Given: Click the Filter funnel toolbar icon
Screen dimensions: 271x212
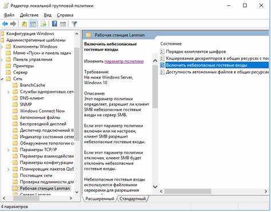Looking at the screenshot, I should click(x=74, y=24).
